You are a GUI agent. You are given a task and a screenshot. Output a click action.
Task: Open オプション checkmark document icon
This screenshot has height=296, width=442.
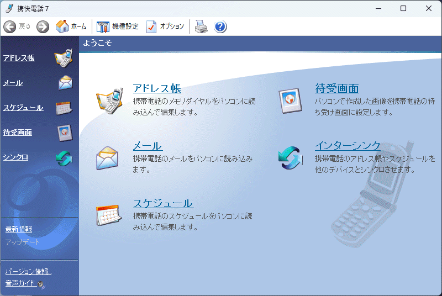[151, 27]
